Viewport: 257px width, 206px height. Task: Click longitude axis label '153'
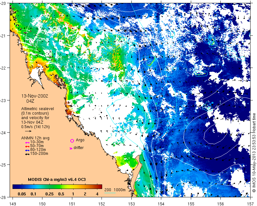coord(131,204)
